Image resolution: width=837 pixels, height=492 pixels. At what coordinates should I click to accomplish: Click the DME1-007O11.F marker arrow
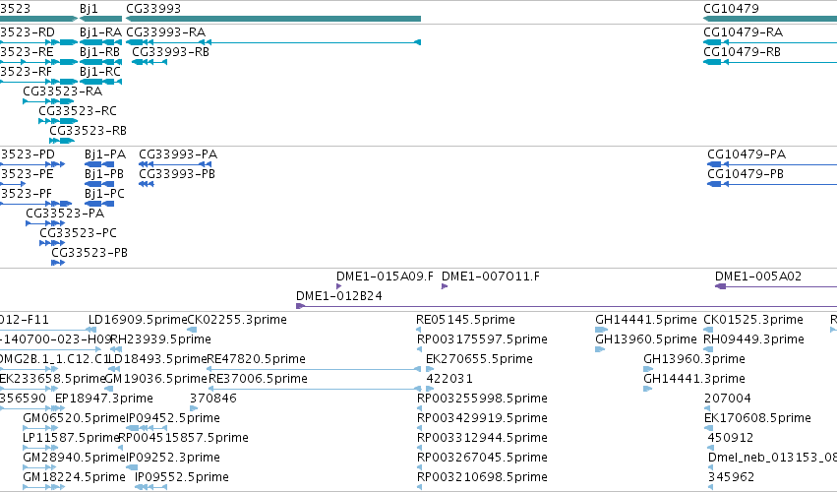coord(445,286)
